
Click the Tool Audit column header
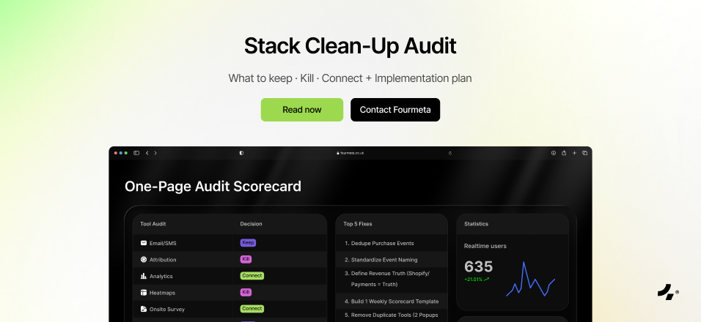[x=153, y=224]
